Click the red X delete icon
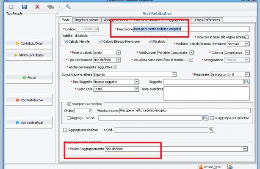The height and width of the screenshot is (169, 260). [x=37, y=7]
